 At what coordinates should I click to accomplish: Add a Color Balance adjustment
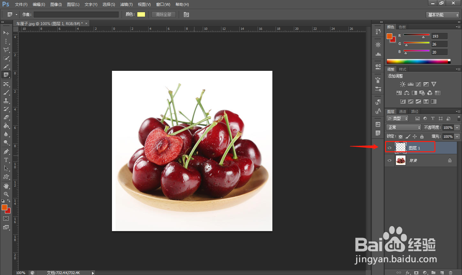[407, 93]
